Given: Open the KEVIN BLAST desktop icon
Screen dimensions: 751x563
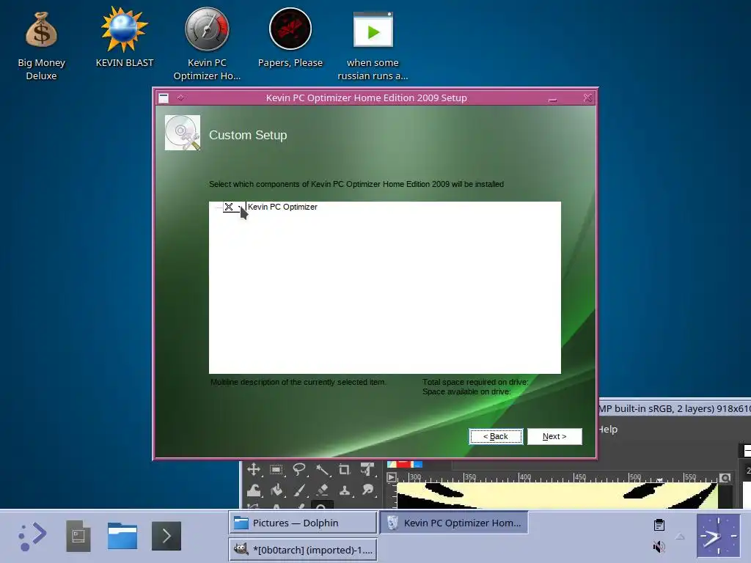Looking at the screenshot, I should 125,37.
